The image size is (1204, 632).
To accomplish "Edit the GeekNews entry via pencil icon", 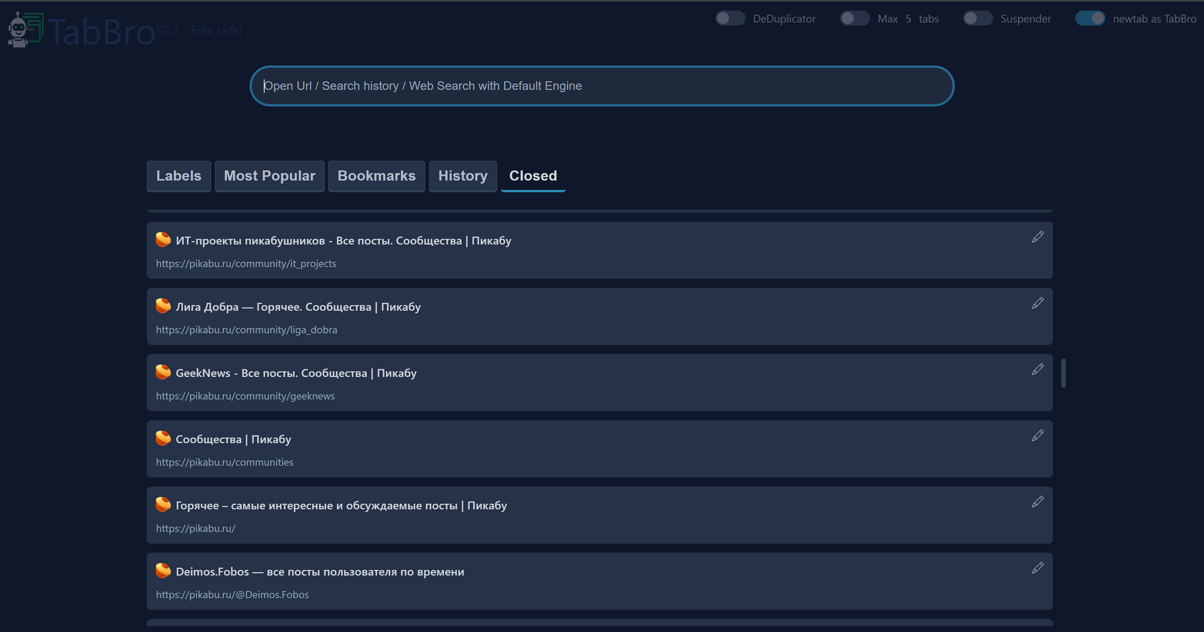I will pos(1038,369).
